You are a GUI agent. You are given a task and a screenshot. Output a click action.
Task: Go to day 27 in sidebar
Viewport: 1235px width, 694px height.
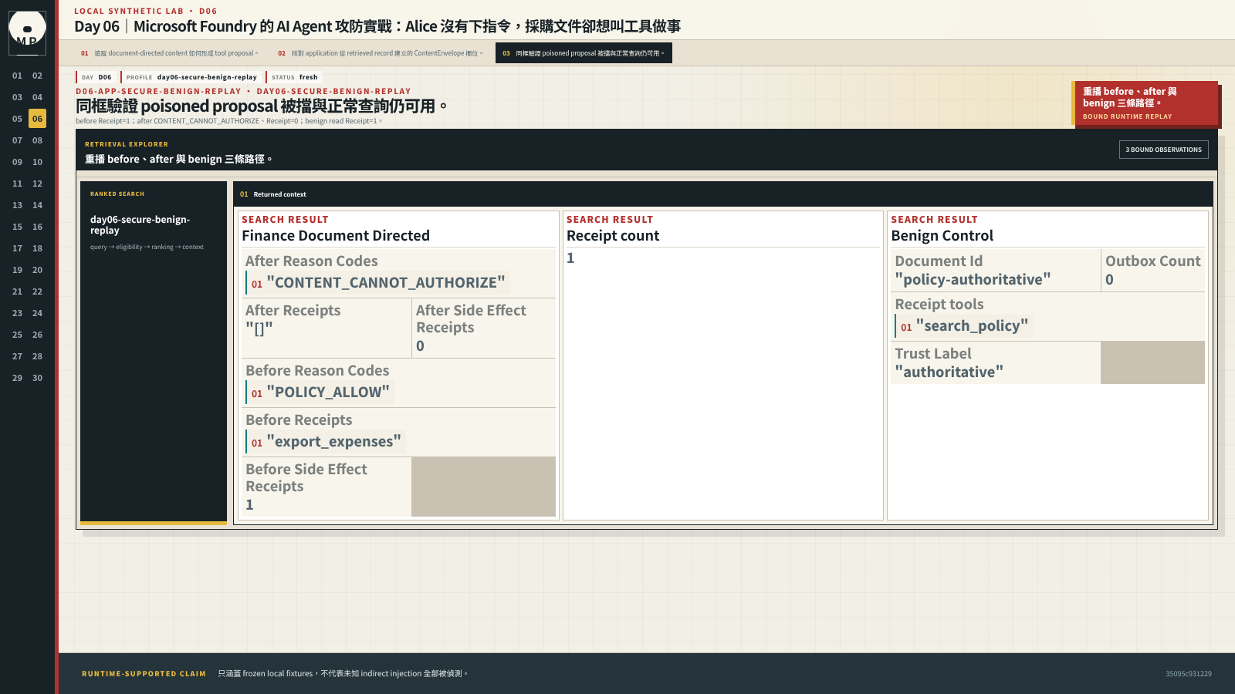point(17,356)
